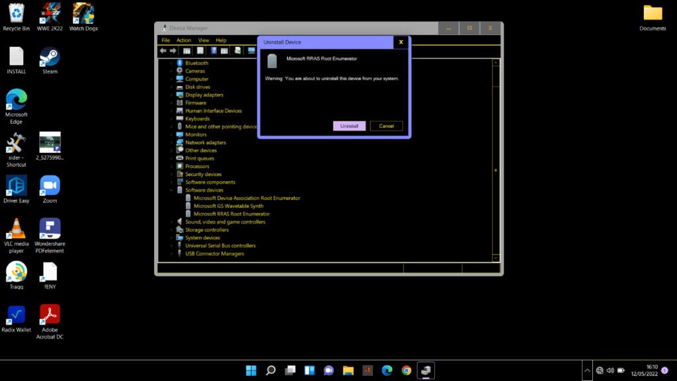Cancel the device uninstall dialog
This screenshot has width=677, height=381.
386,125
